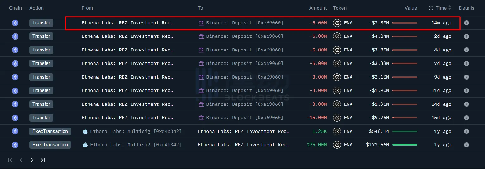Click Transfer tag in 14m ago row
The image size is (485, 169).
pos(41,23)
